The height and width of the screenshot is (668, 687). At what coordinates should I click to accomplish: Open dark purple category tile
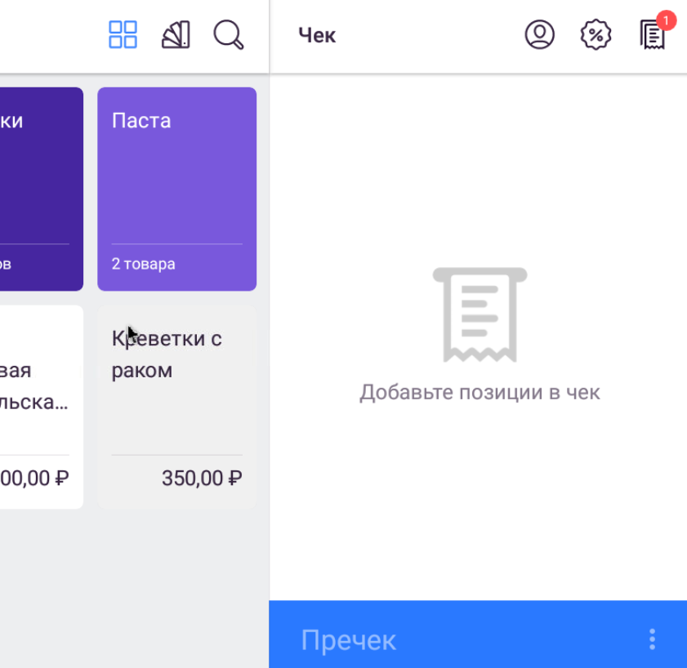pyautogui.click(x=41, y=189)
